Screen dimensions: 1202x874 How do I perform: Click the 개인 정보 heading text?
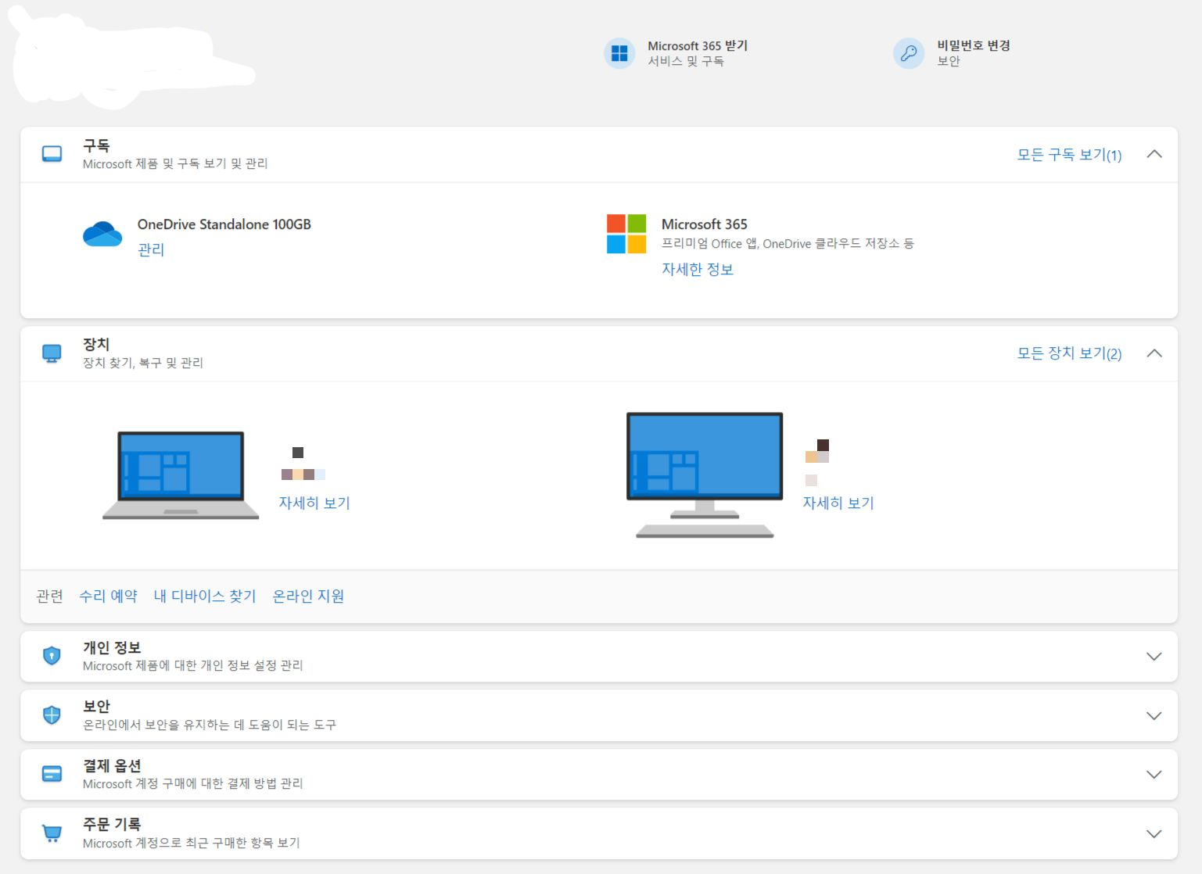(112, 647)
